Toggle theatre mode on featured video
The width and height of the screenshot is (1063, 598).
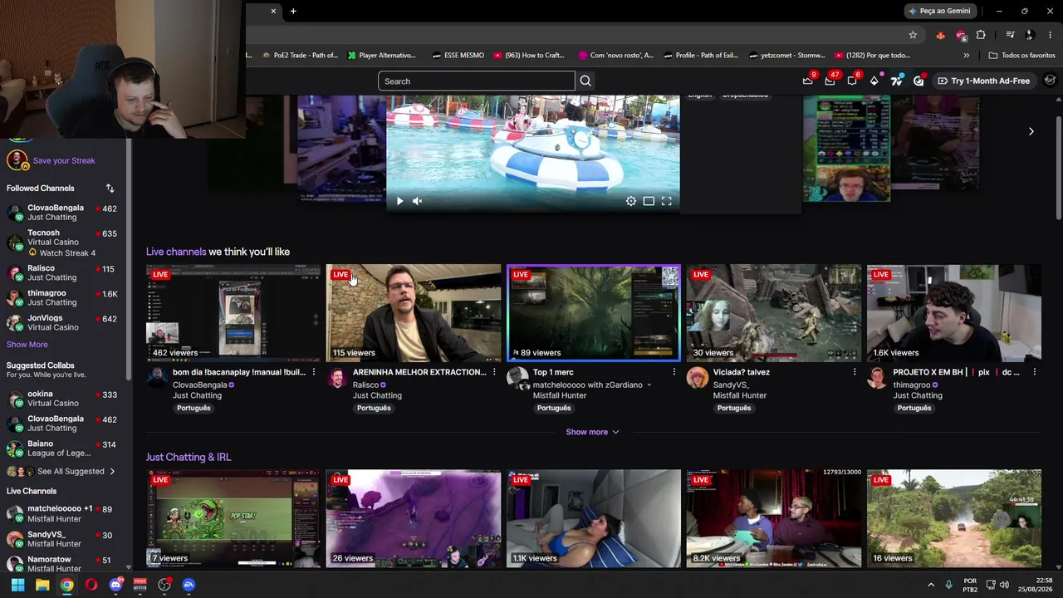(x=649, y=201)
